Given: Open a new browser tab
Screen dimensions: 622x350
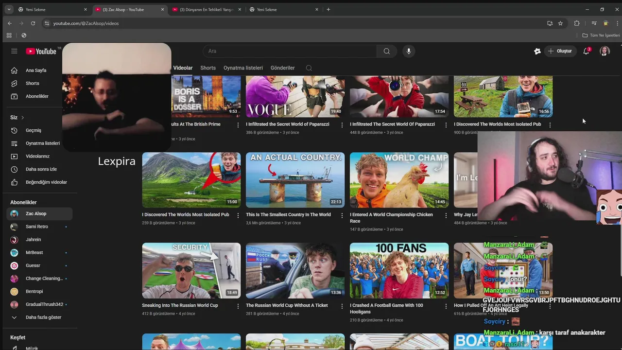Looking at the screenshot, I should [328, 9].
